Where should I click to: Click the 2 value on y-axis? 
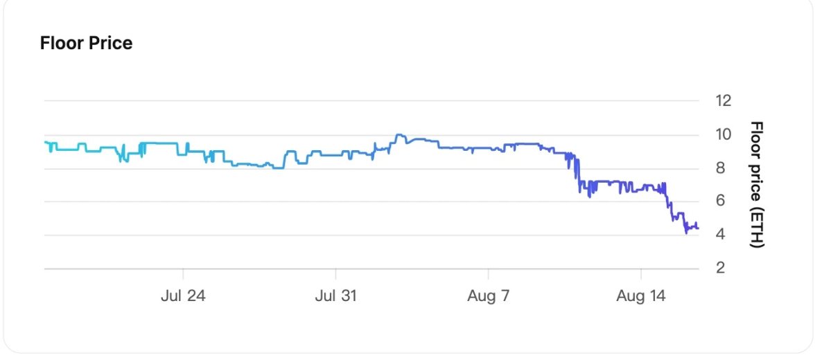point(720,268)
